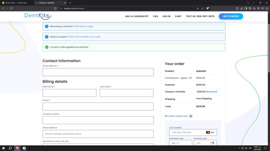270x151 pixels.
Task: Click the DentKits logo
Action: pos(38,16)
